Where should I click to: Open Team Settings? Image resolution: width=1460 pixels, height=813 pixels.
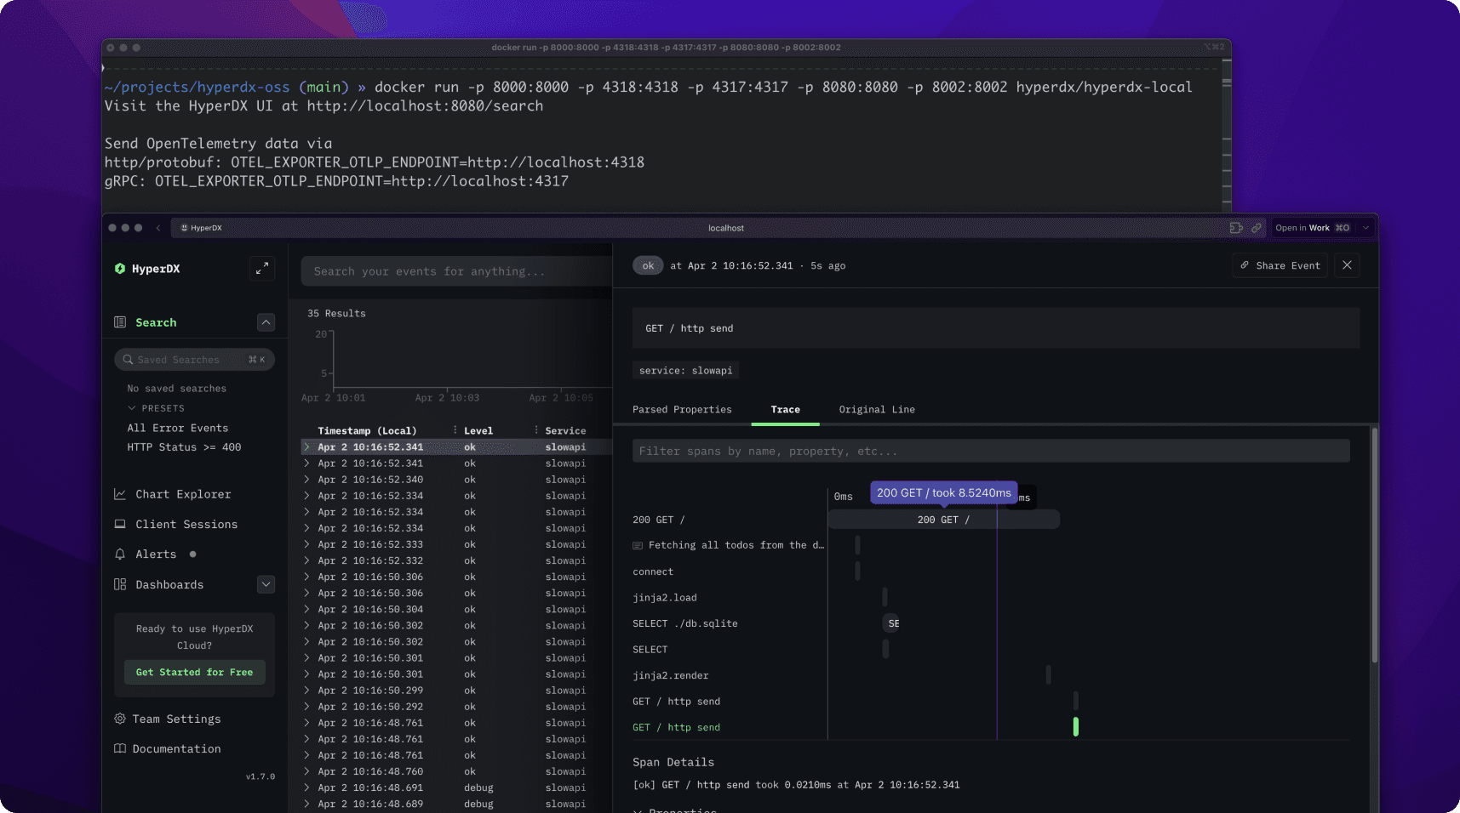(177, 719)
